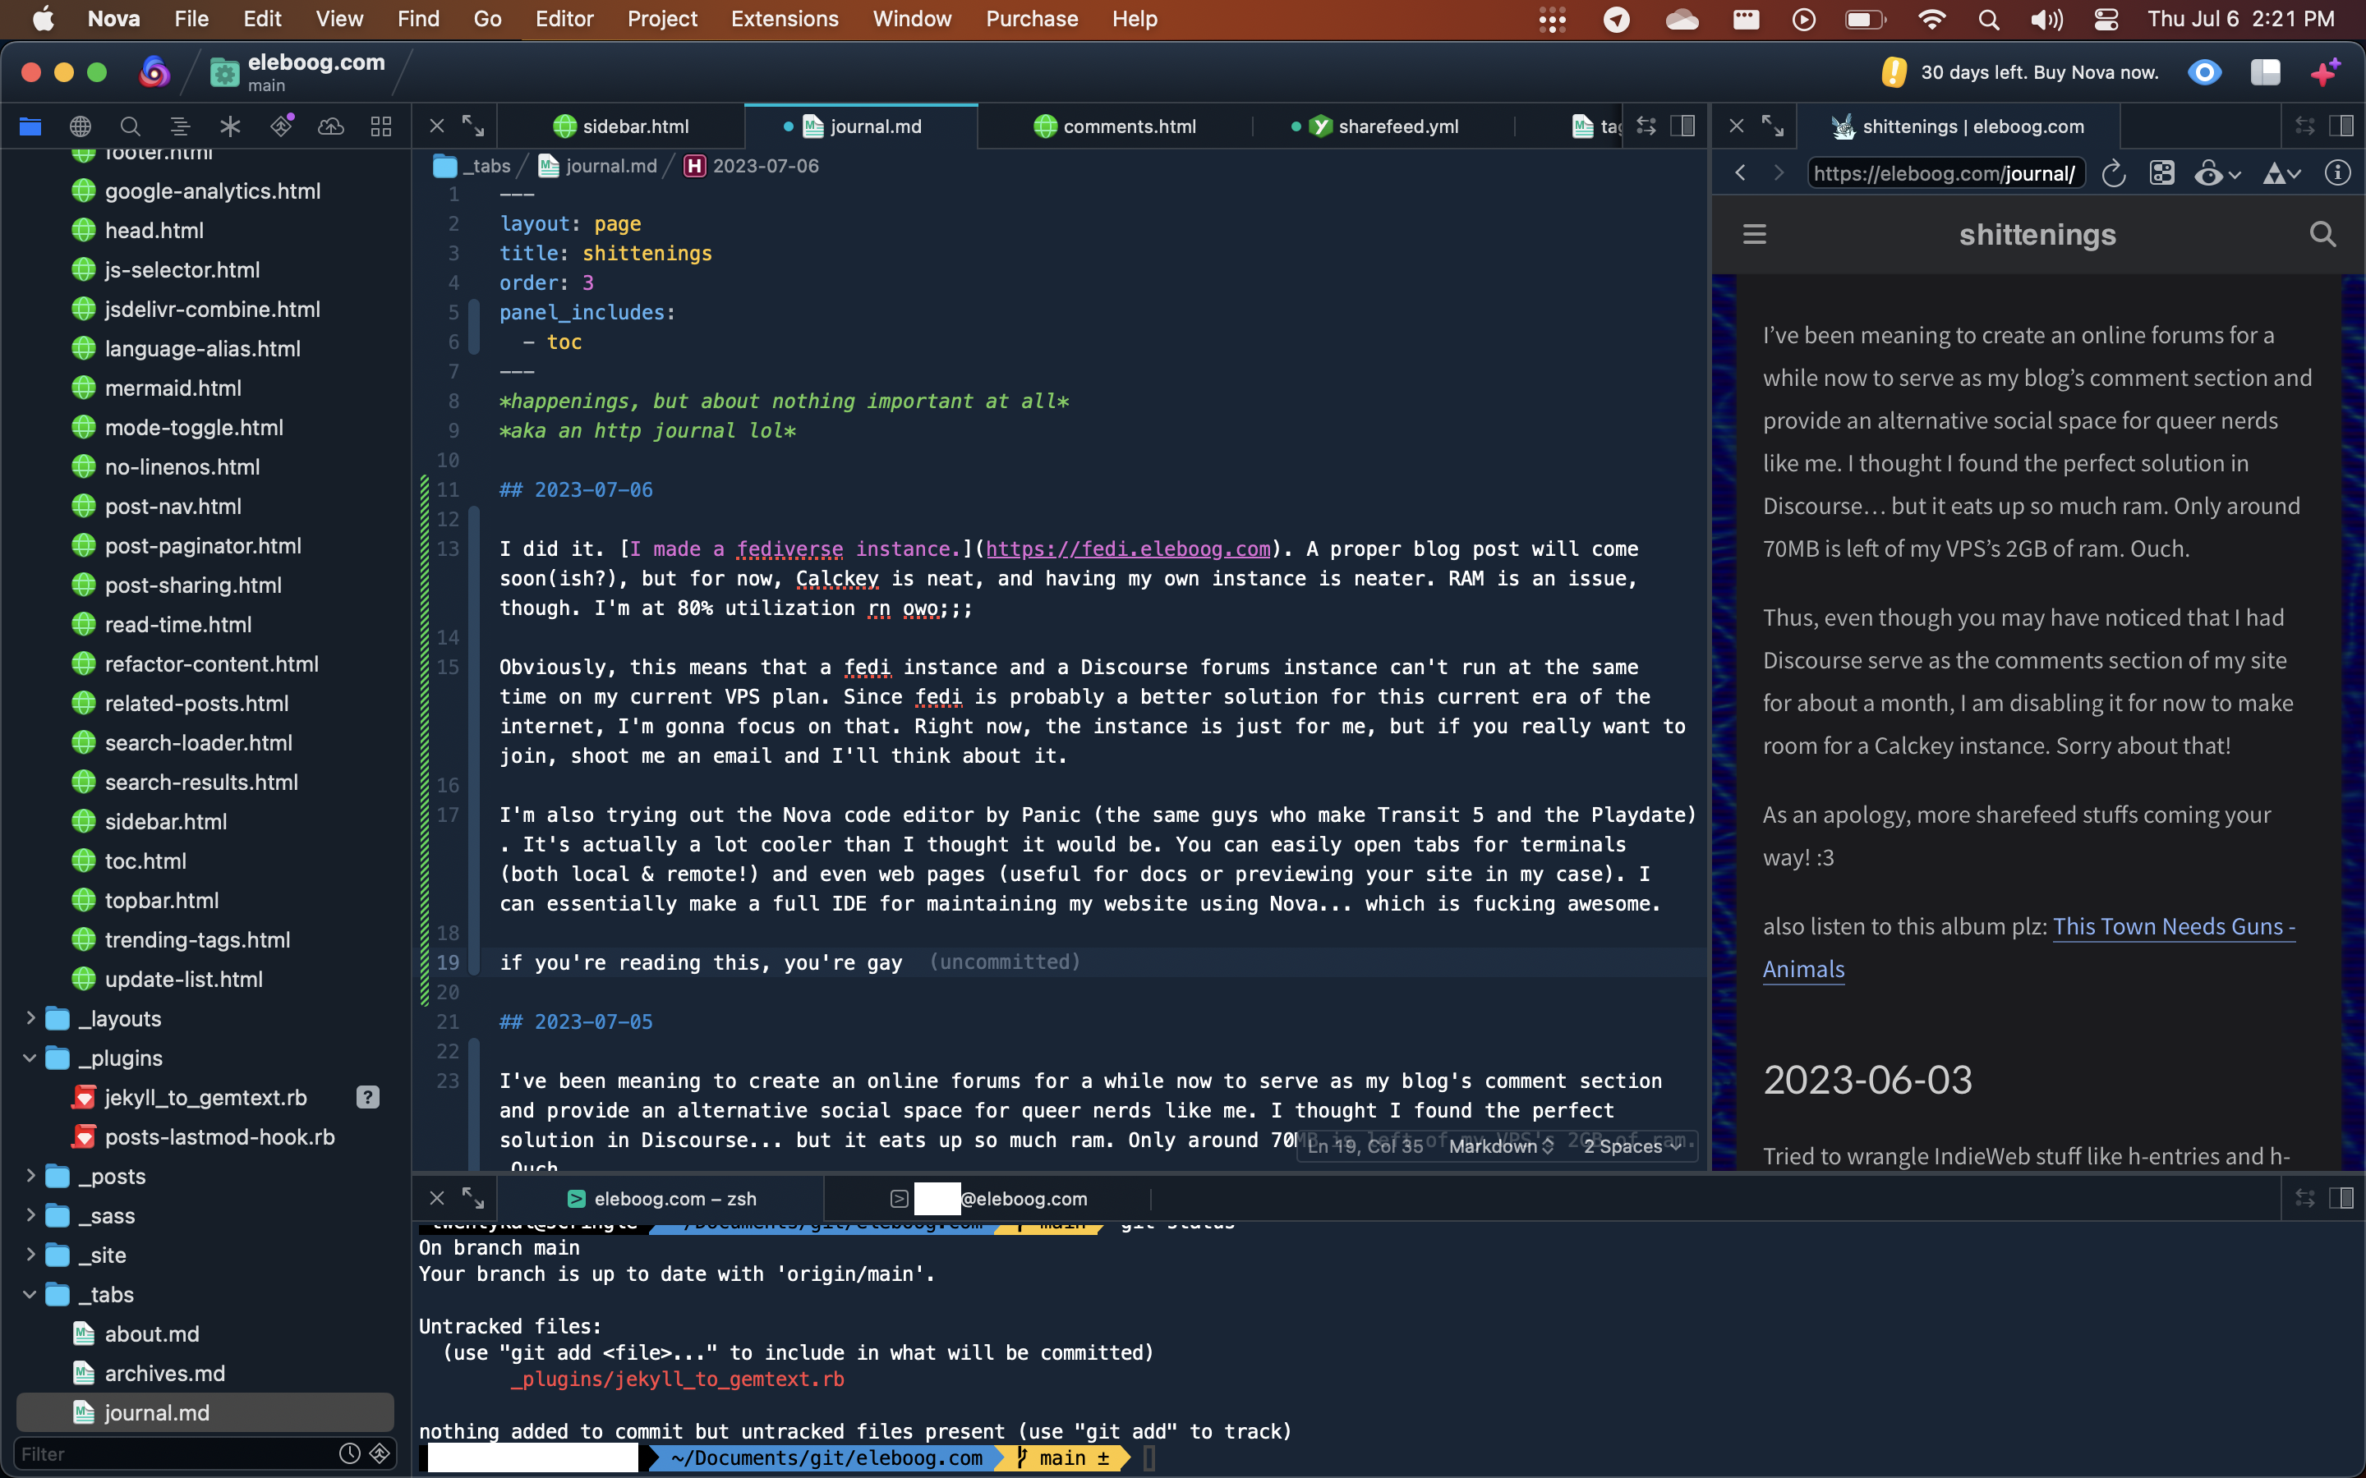Click the recent files clock icon in filter

coord(350,1453)
